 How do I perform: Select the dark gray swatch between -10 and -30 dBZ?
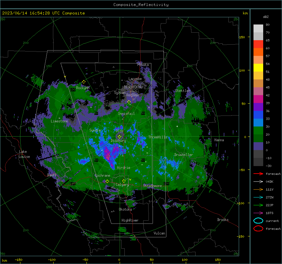click(258, 162)
